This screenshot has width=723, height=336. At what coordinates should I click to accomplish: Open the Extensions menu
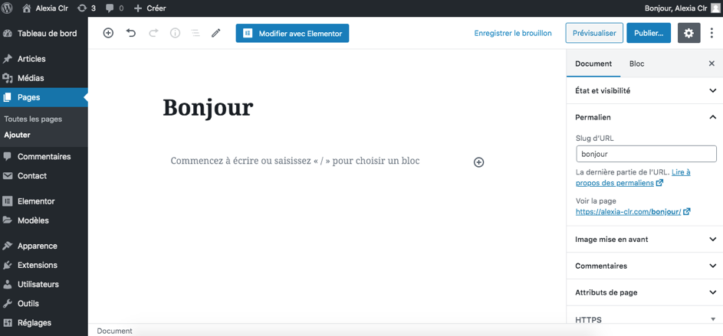[44, 265]
